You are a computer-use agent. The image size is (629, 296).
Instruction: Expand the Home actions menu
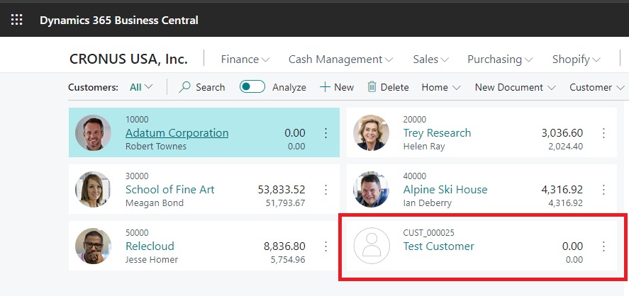(441, 87)
